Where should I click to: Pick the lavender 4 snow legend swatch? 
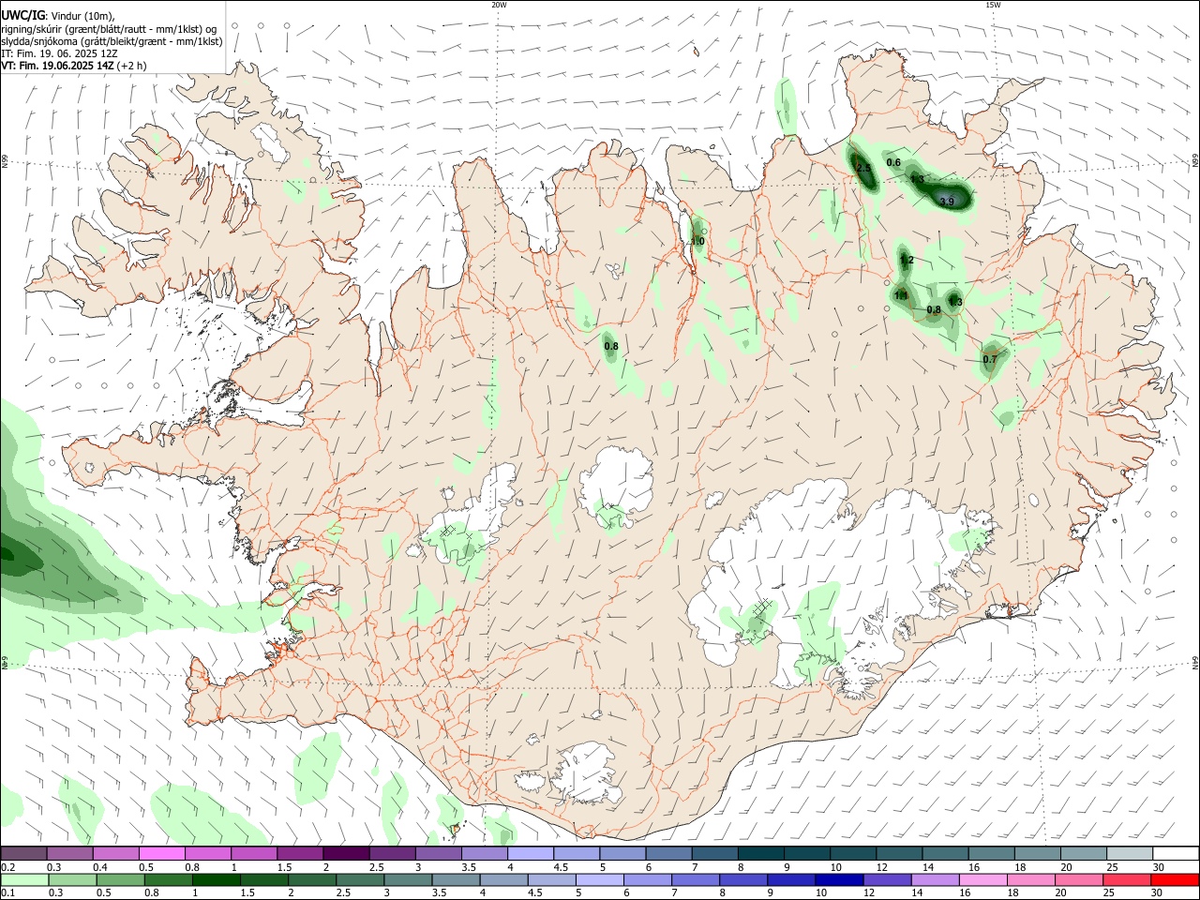[529, 853]
